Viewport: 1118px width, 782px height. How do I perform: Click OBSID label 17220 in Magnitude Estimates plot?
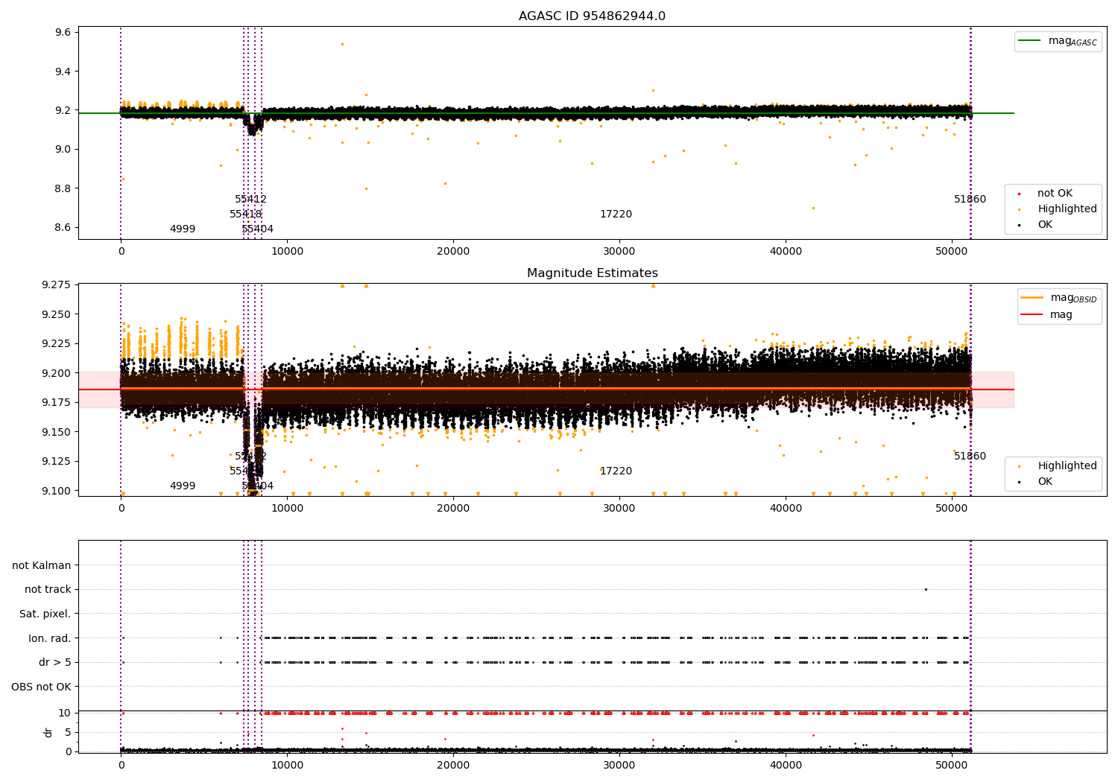point(616,471)
